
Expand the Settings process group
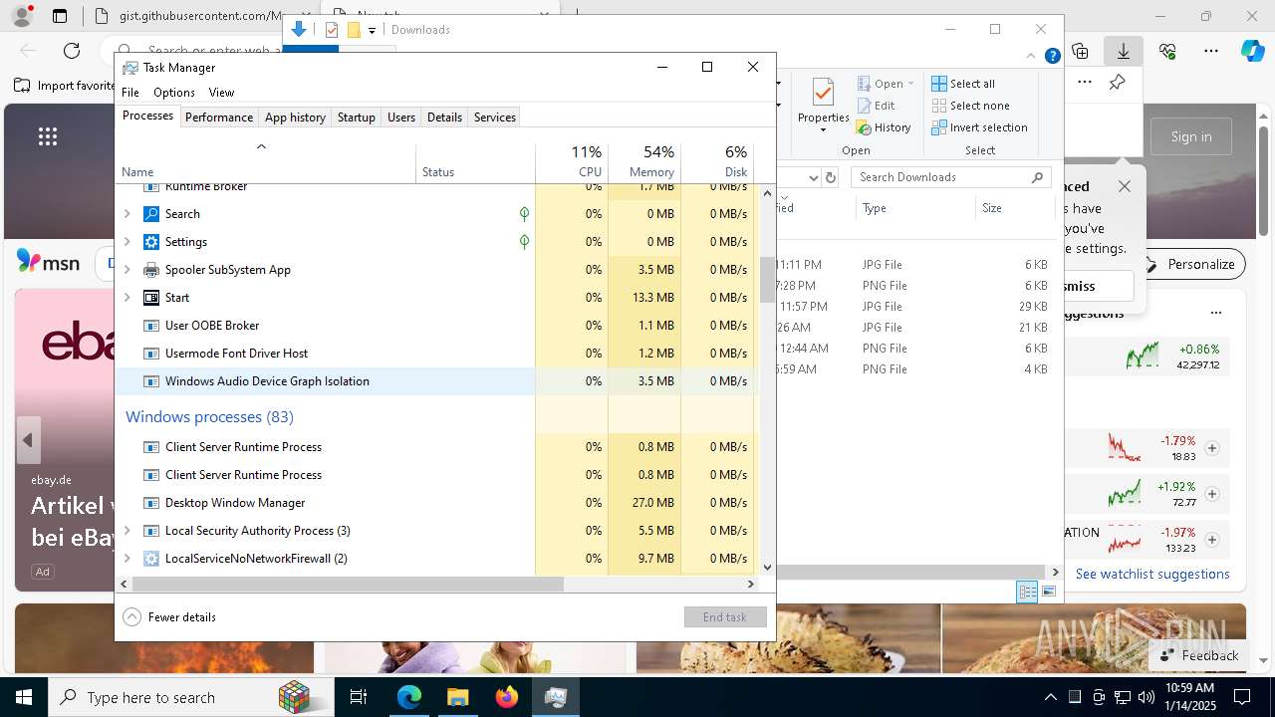(127, 242)
